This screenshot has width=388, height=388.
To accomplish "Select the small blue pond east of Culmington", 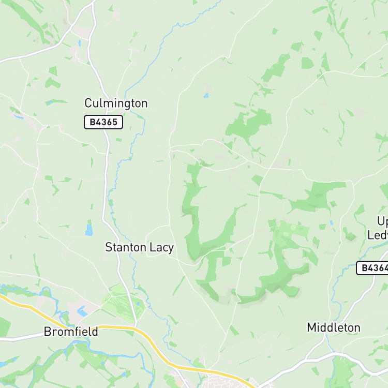I will coord(206,95).
